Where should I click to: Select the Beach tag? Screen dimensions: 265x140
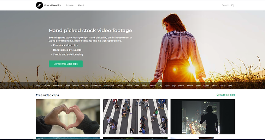(76, 85)
